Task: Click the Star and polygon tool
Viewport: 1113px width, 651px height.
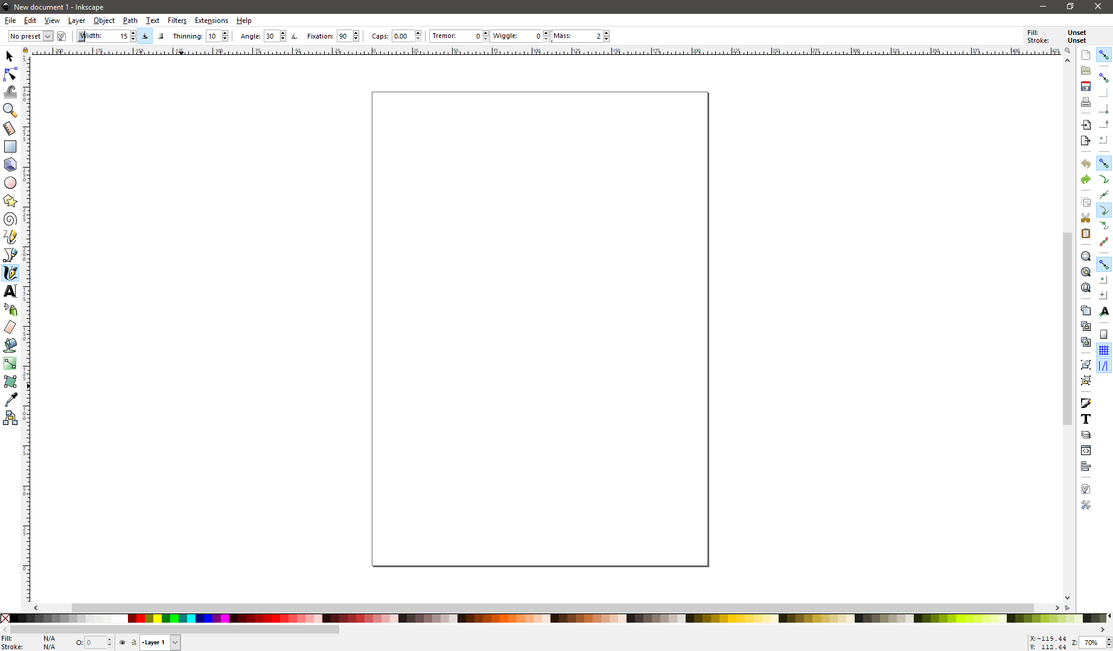Action: coord(10,201)
